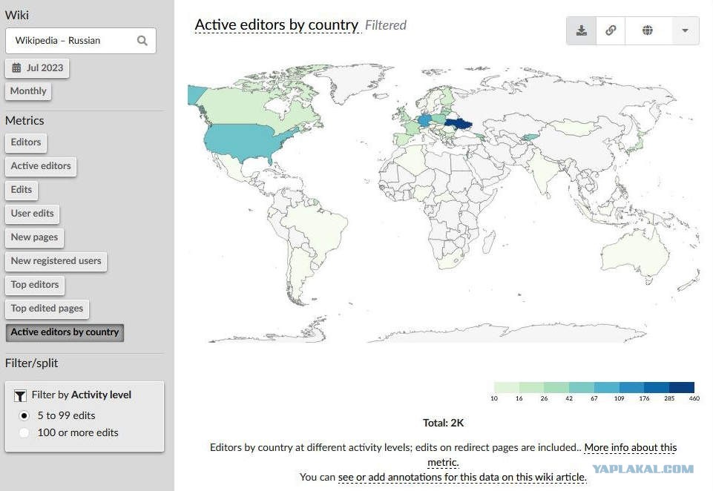Open the Editors metric
The image size is (713, 491).
26,142
